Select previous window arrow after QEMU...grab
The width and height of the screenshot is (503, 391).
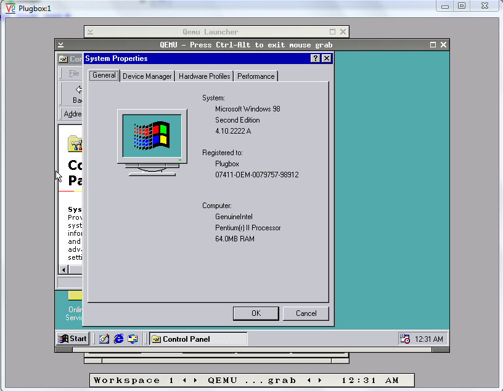pos(309,381)
